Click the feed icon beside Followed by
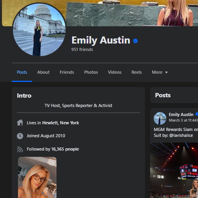Viewport: 198px width, 198px height. [20, 149]
